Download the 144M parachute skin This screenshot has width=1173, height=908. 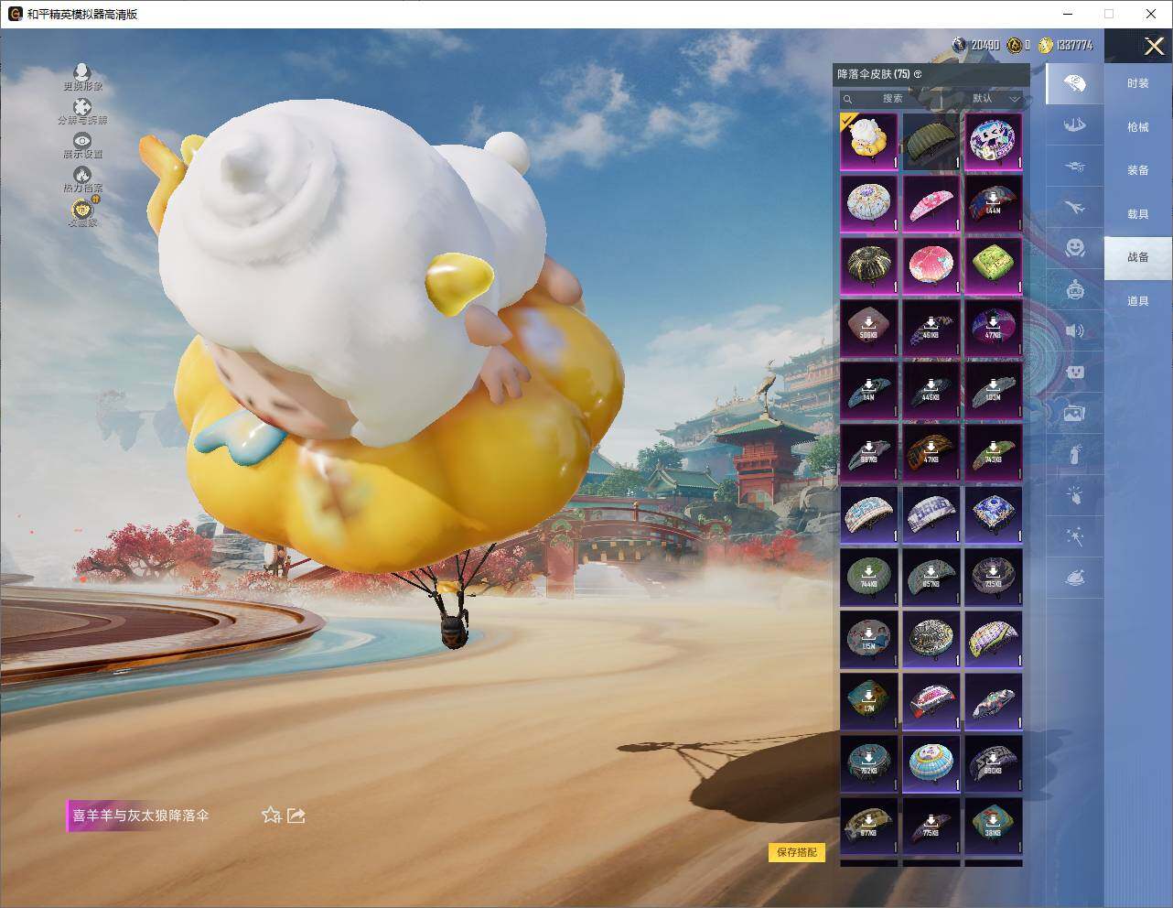click(x=994, y=204)
